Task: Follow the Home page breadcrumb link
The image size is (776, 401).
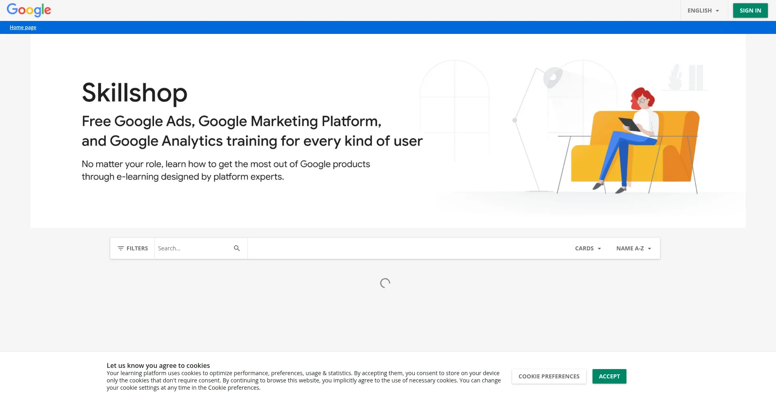Action: click(x=23, y=27)
